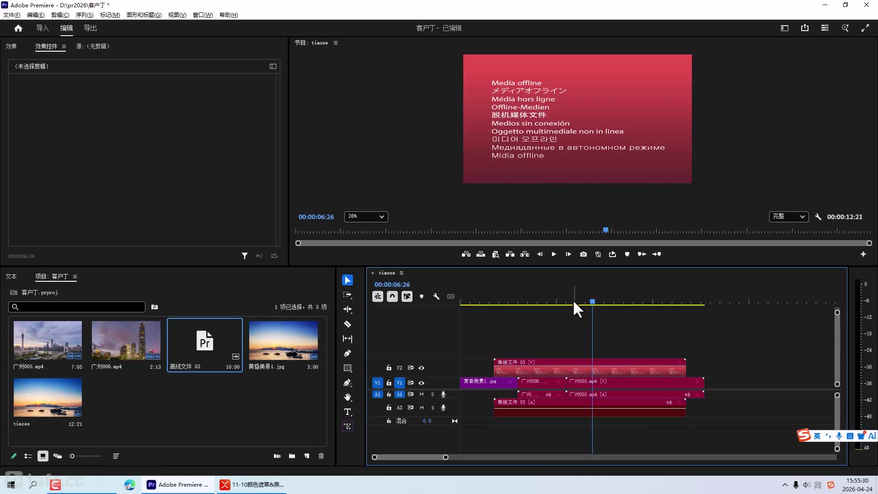This screenshot has width=878, height=494.
Task: Click project search input field
Action: coord(77,307)
